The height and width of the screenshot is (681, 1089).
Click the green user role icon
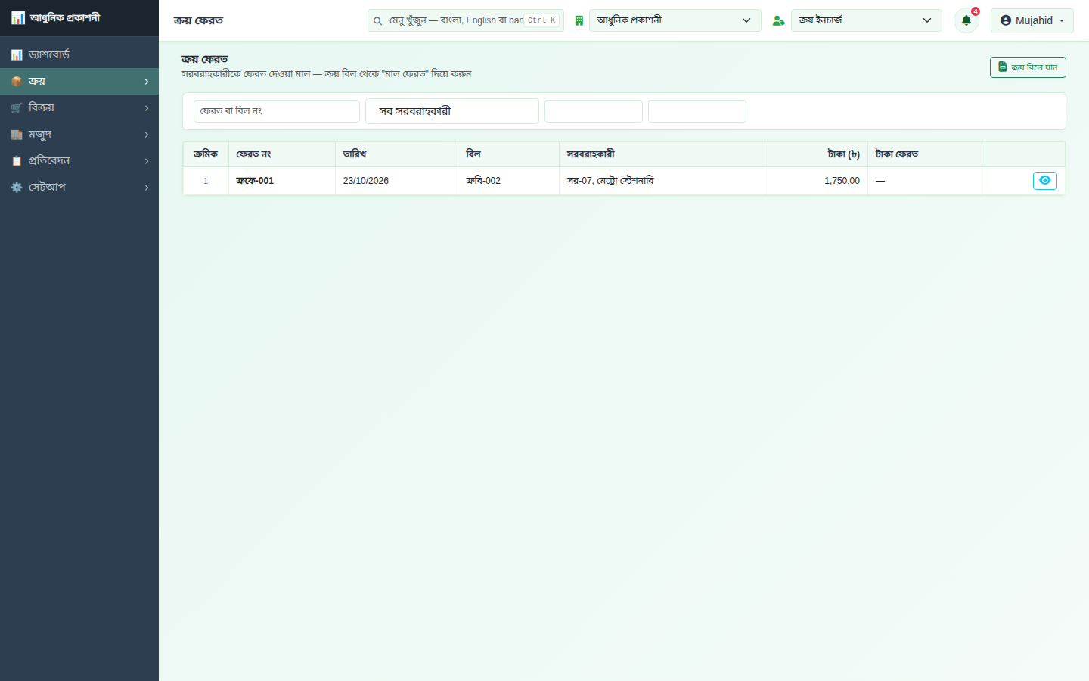778,21
